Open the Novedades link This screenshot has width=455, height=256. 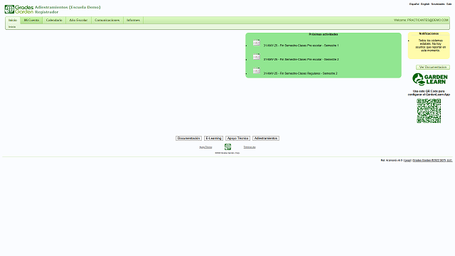438,4
